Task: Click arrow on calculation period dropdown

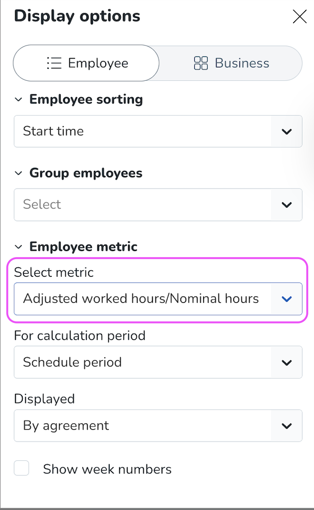Action: pyautogui.click(x=287, y=362)
